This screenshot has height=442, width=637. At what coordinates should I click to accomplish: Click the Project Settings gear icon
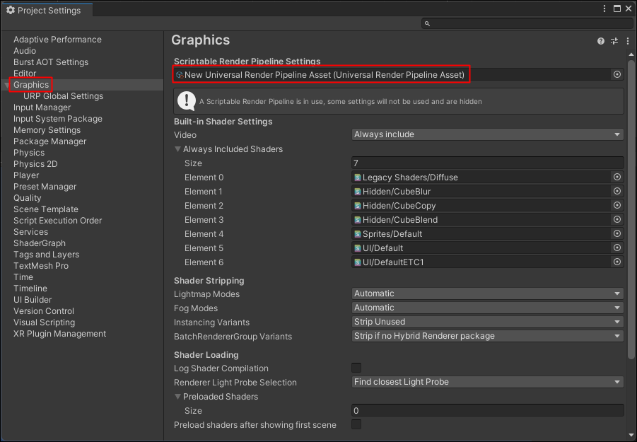pyautogui.click(x=11, y=10)
